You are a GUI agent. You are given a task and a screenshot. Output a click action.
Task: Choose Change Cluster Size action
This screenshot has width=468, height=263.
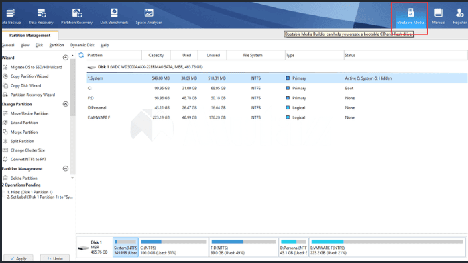point(24,150)
